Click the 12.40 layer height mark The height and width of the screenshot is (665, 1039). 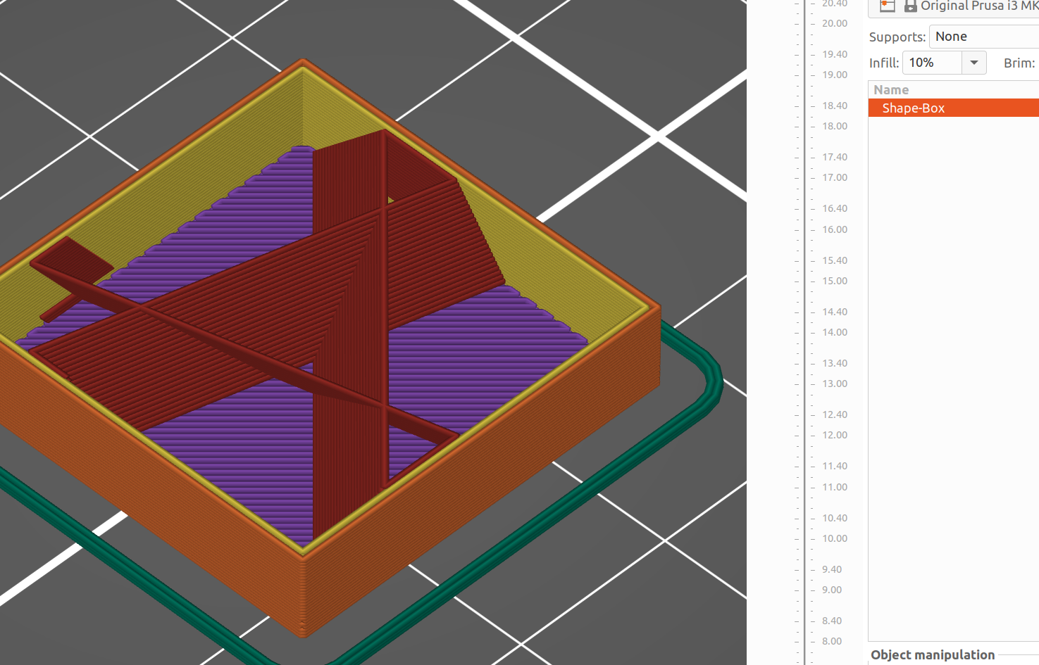(835, 414)
